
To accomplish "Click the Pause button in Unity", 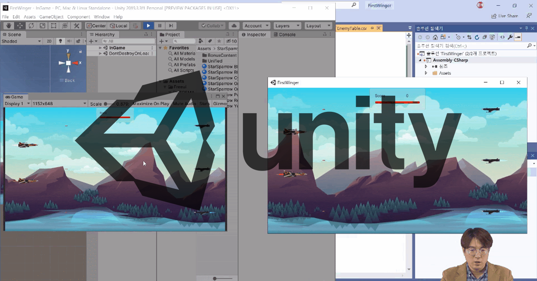I will (160, 26).
